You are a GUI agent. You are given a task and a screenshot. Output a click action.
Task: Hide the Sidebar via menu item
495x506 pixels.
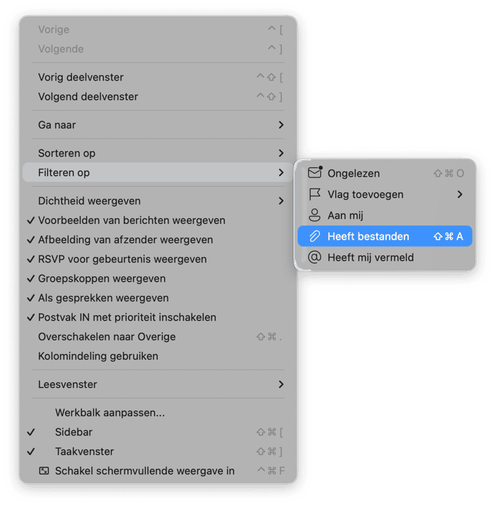pos(74,432)
